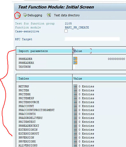Toggle the Case-sensitive checkbox
Viewport: 126px width, 147px height.
click(66, 31)
